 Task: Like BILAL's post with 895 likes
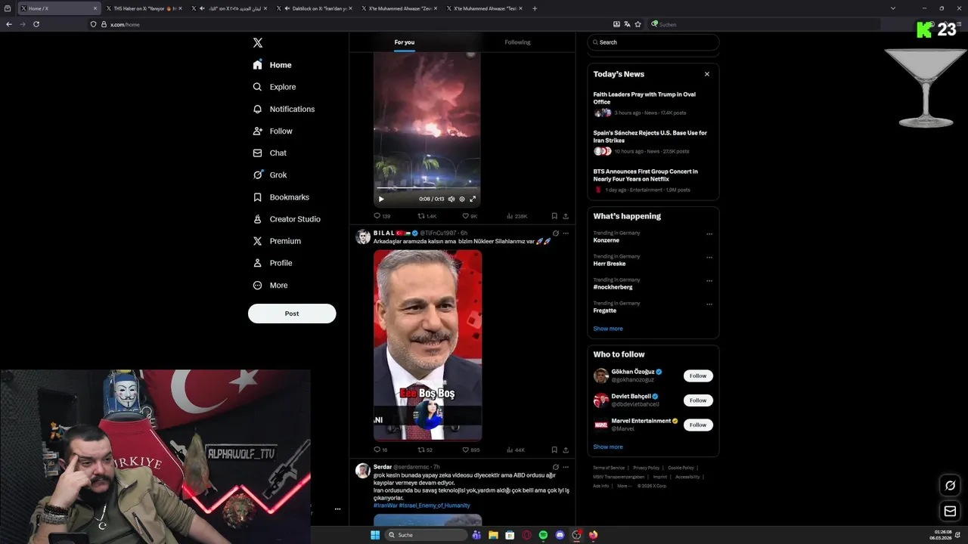click(x=470, y=450)
